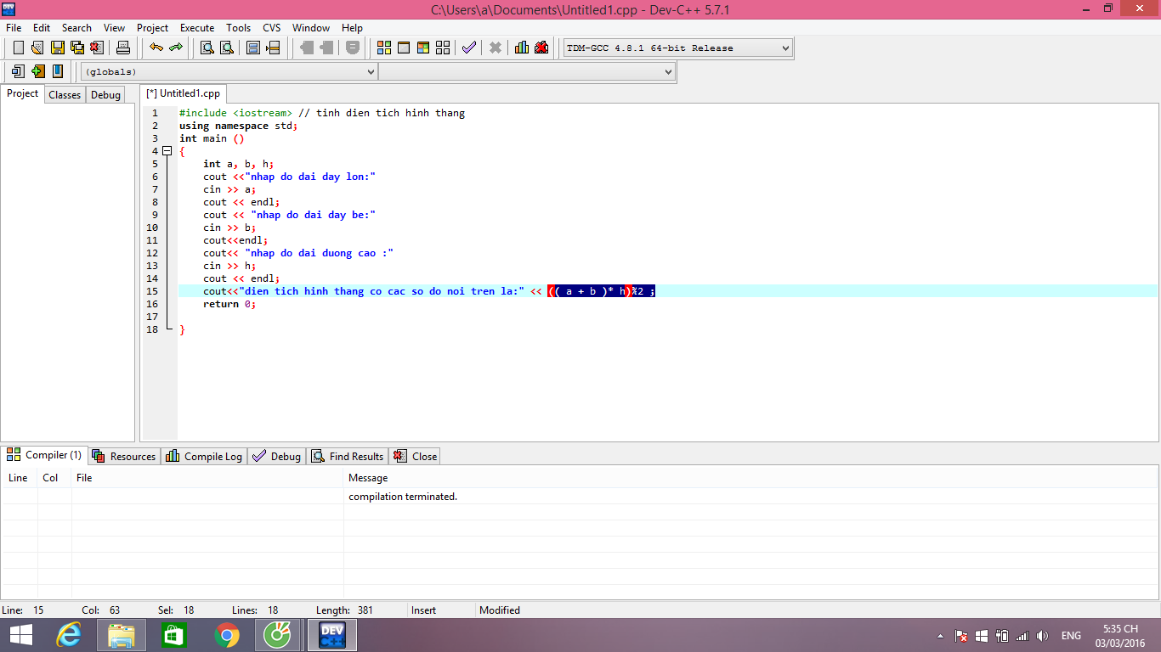1161x652 pixels.
Task: Open the empty function list dropdown
Action: click(668, 72)
